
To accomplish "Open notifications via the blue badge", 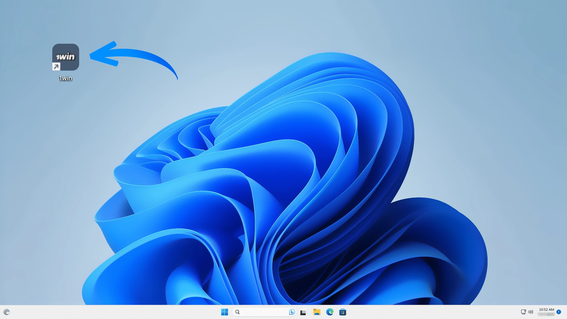I will tap(559, 312).
